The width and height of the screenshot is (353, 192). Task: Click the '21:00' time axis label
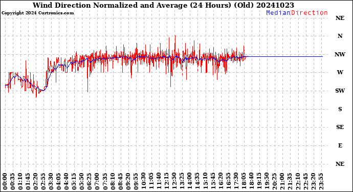(282, 181)
